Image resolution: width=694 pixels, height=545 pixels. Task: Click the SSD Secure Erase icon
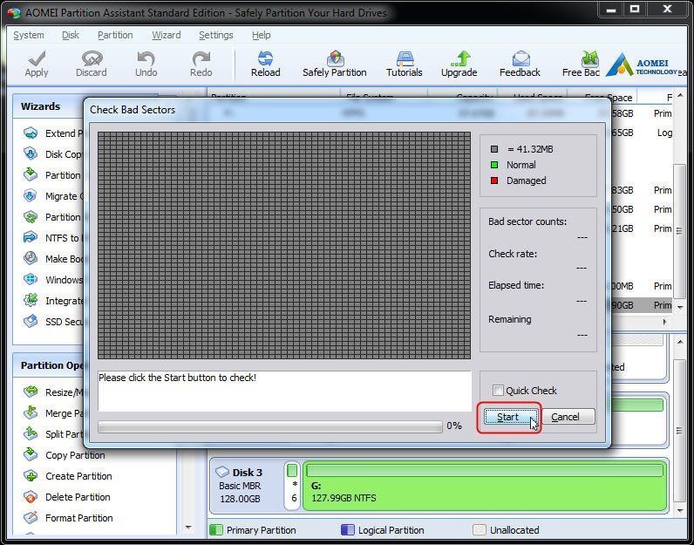point(31,321)
